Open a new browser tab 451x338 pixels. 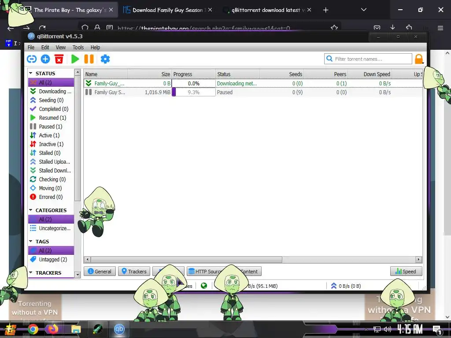pyautogui.click(x=325, y=10)
